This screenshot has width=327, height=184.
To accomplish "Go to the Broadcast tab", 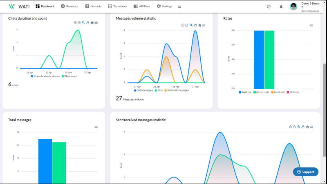I will point(69,7).
